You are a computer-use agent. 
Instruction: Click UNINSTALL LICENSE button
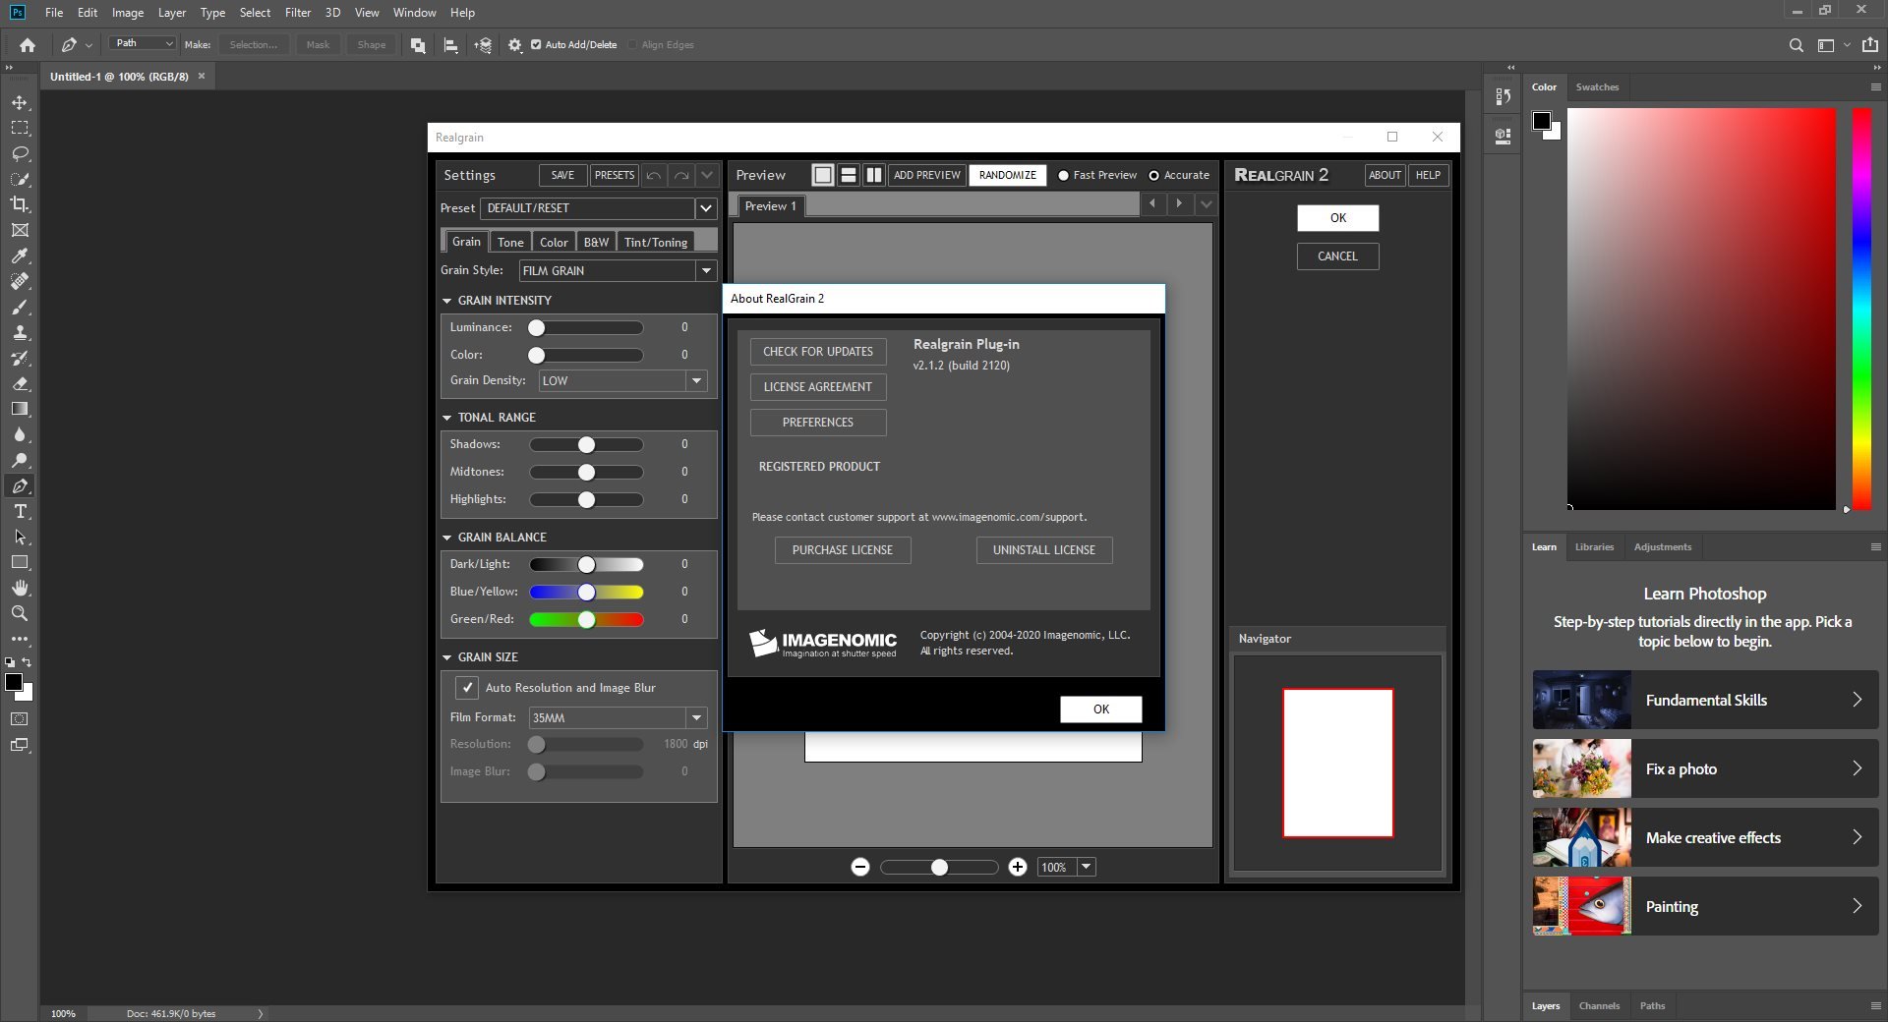coord(1044,550)
